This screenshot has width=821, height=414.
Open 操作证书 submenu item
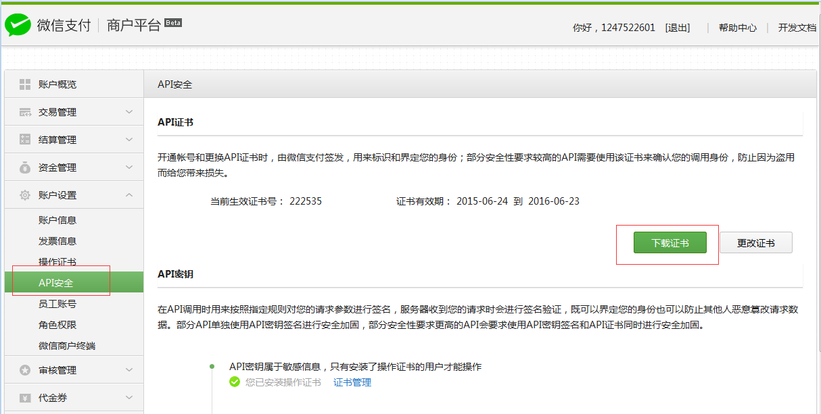(57, 262)
